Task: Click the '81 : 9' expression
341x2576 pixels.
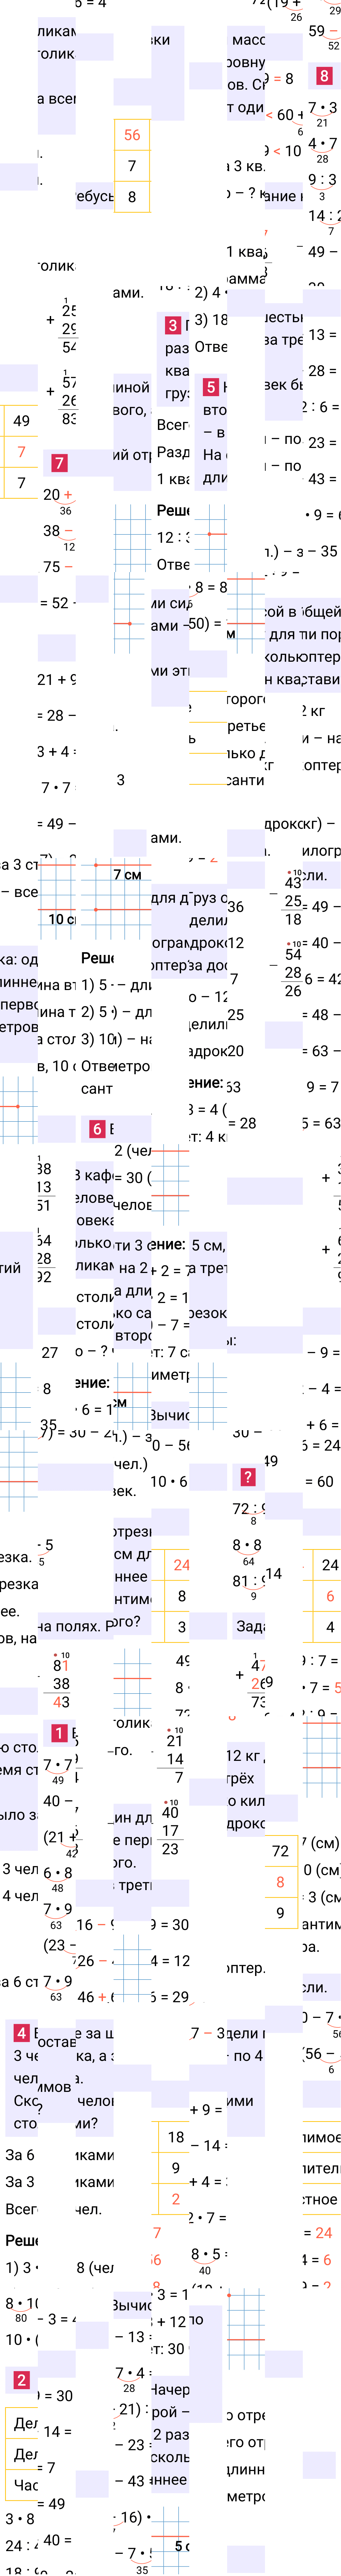Action: pos(249,1580)
